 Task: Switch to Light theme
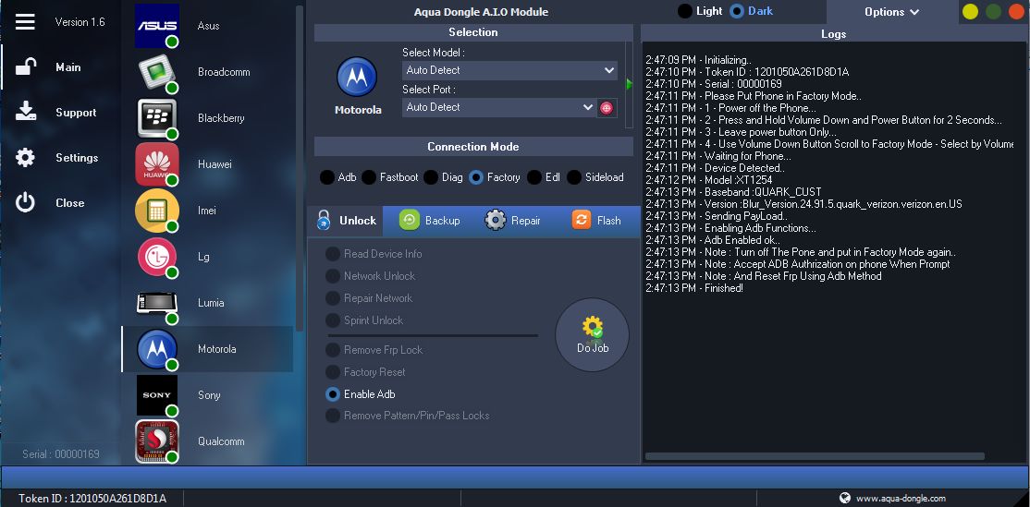pyautogui.click(x=684, y=11)
